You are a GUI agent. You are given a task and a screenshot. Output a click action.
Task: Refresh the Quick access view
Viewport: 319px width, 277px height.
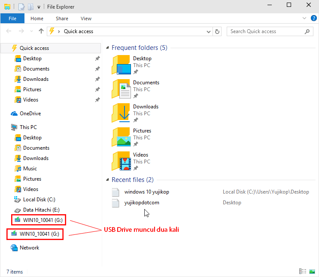click(217, 31)
